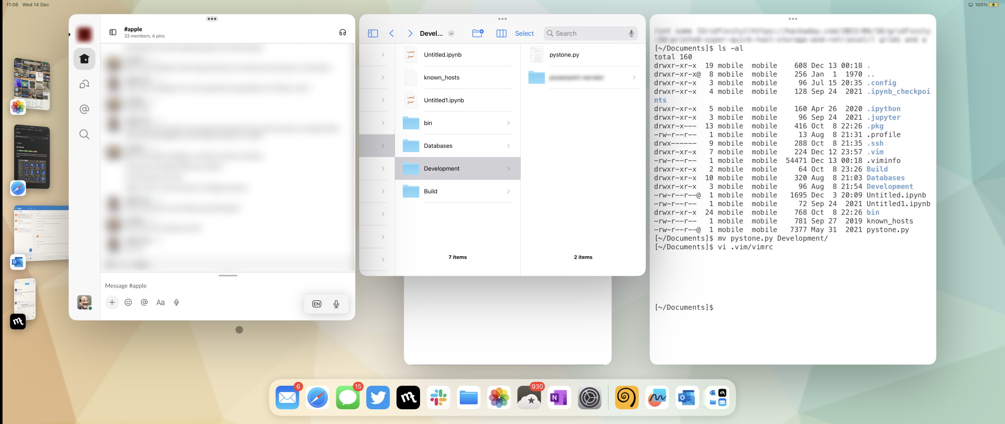Expand Databases folder chevron

click(x=508, y=146)
